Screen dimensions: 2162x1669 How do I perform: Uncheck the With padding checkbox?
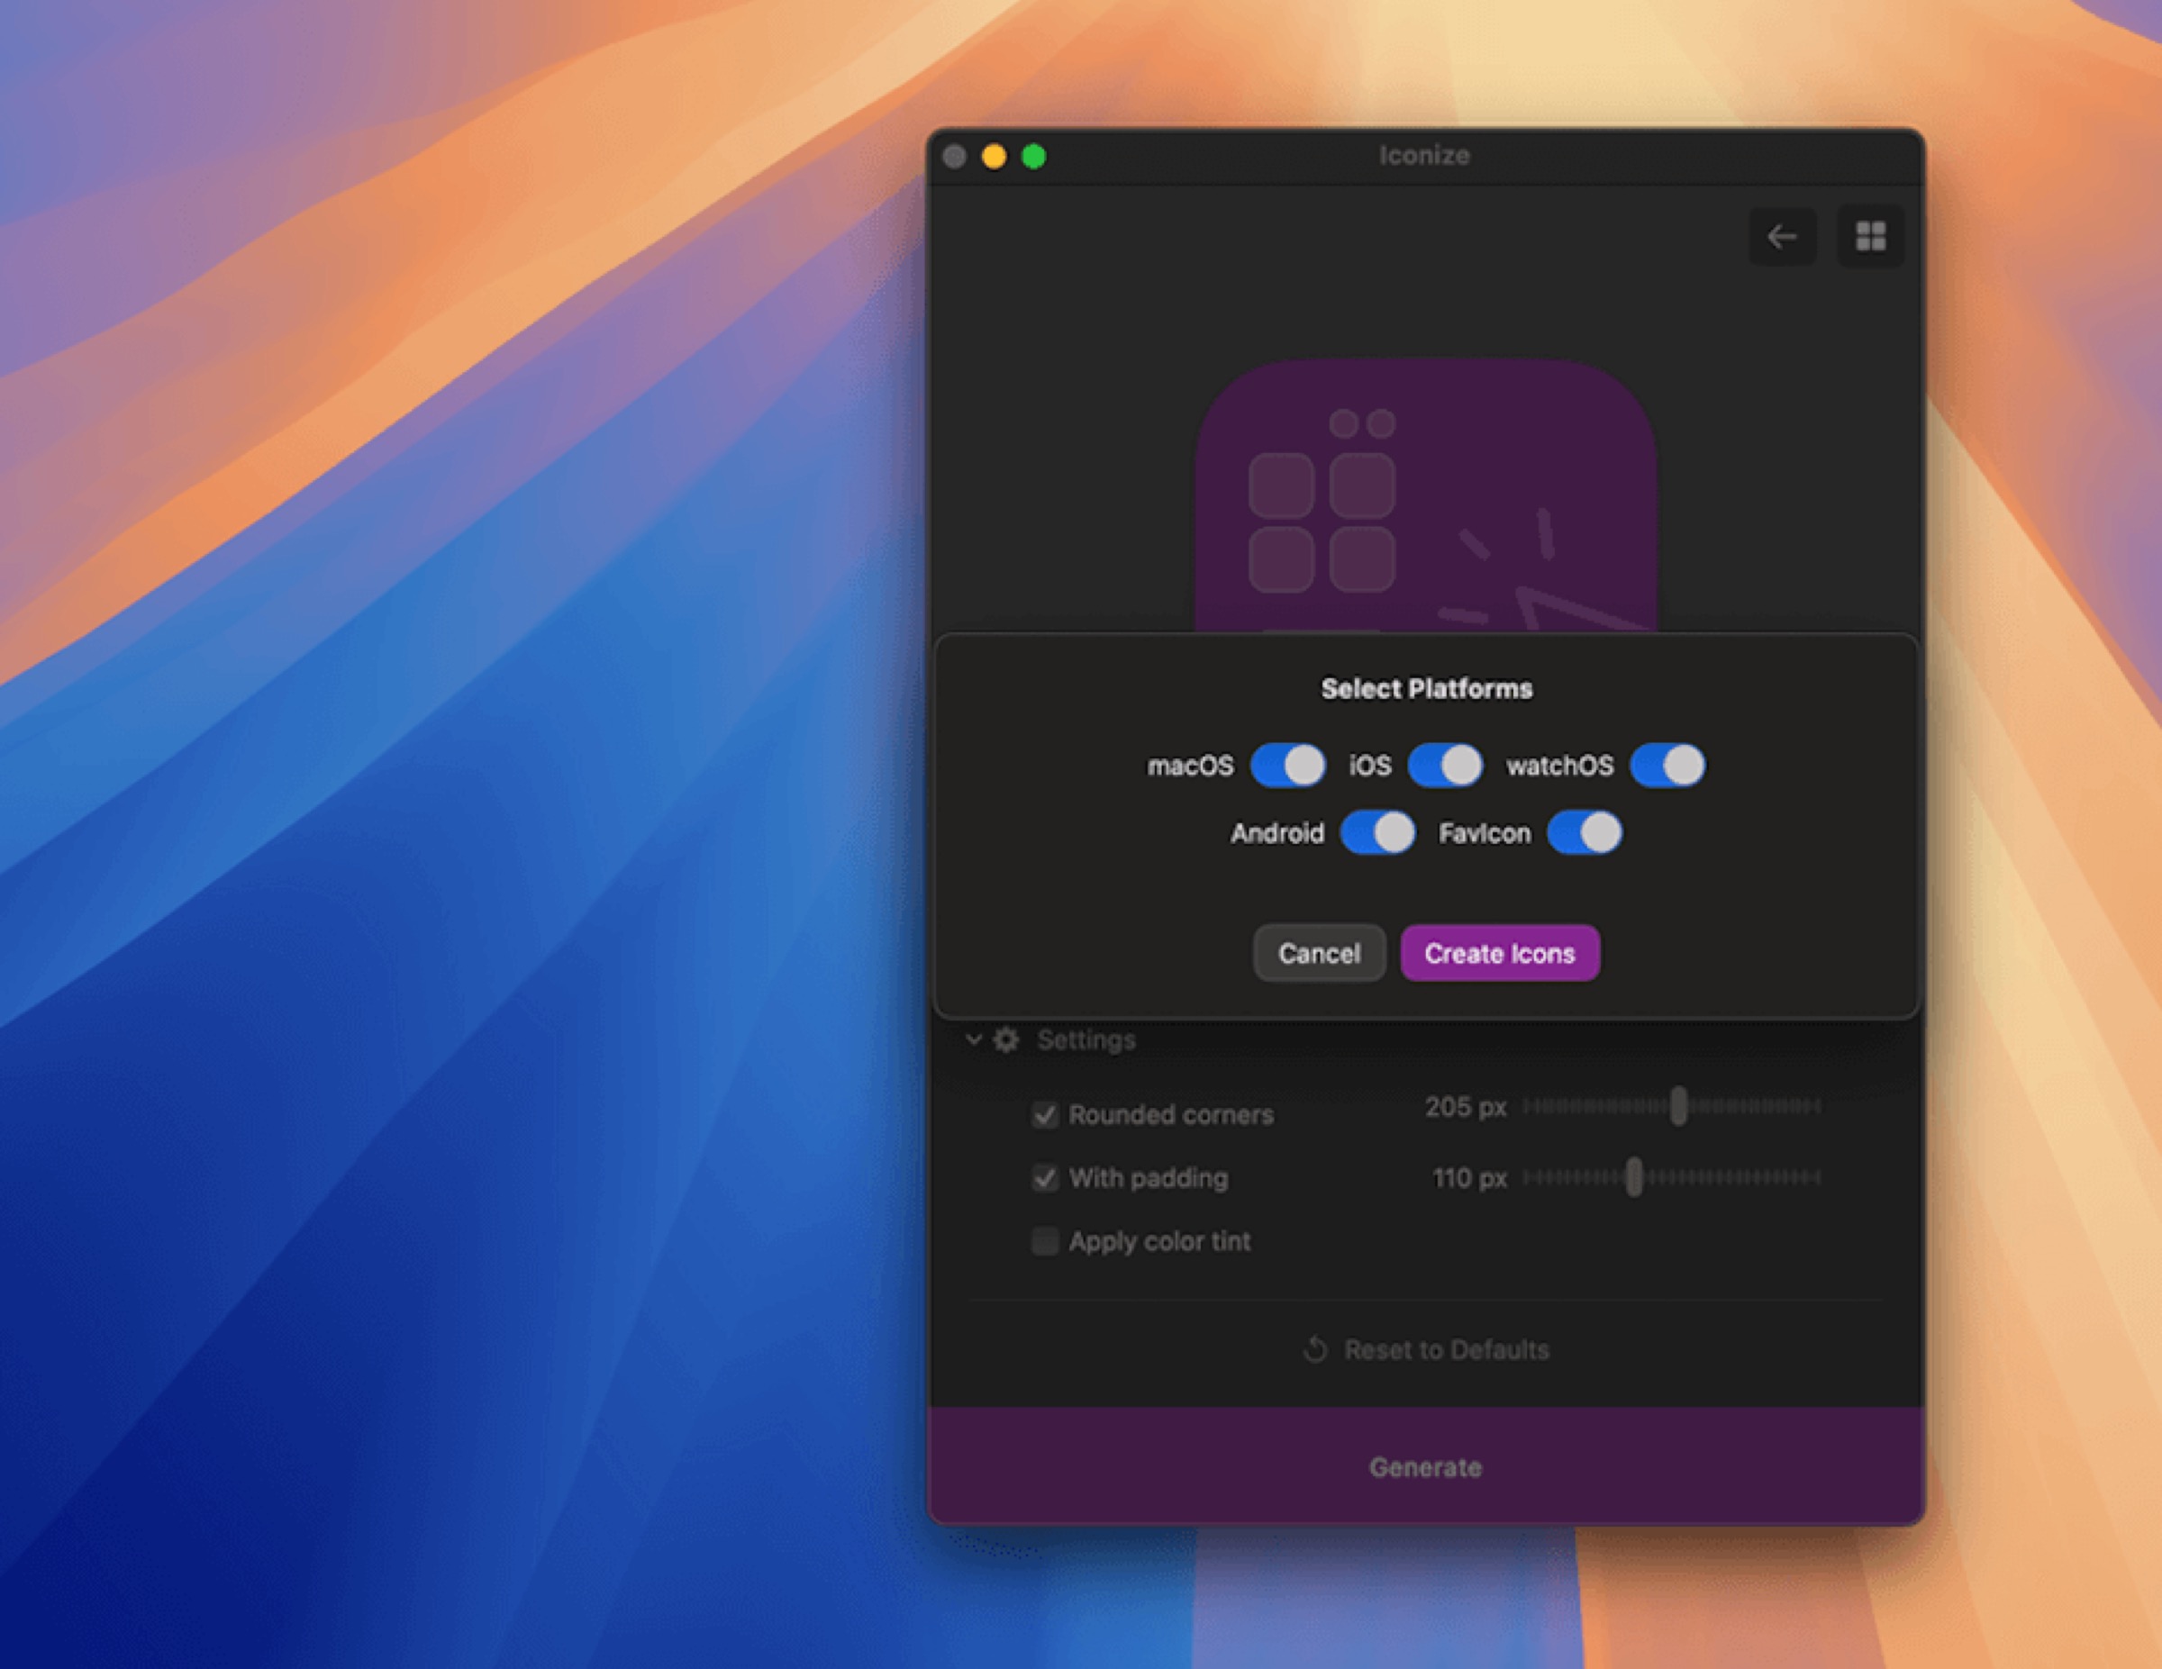click(x=1044, y=1178)
